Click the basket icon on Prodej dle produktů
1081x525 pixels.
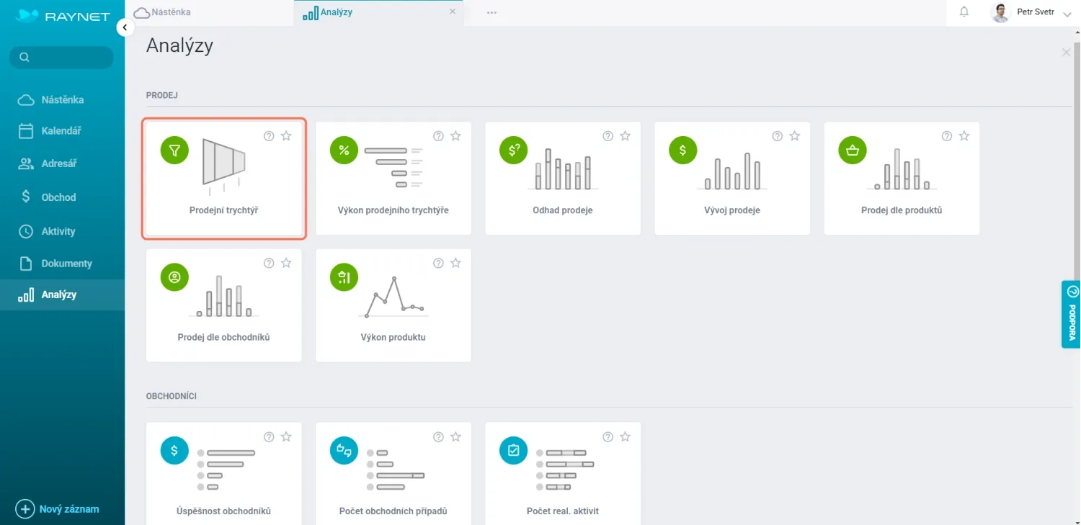click(x=853, y=151)
